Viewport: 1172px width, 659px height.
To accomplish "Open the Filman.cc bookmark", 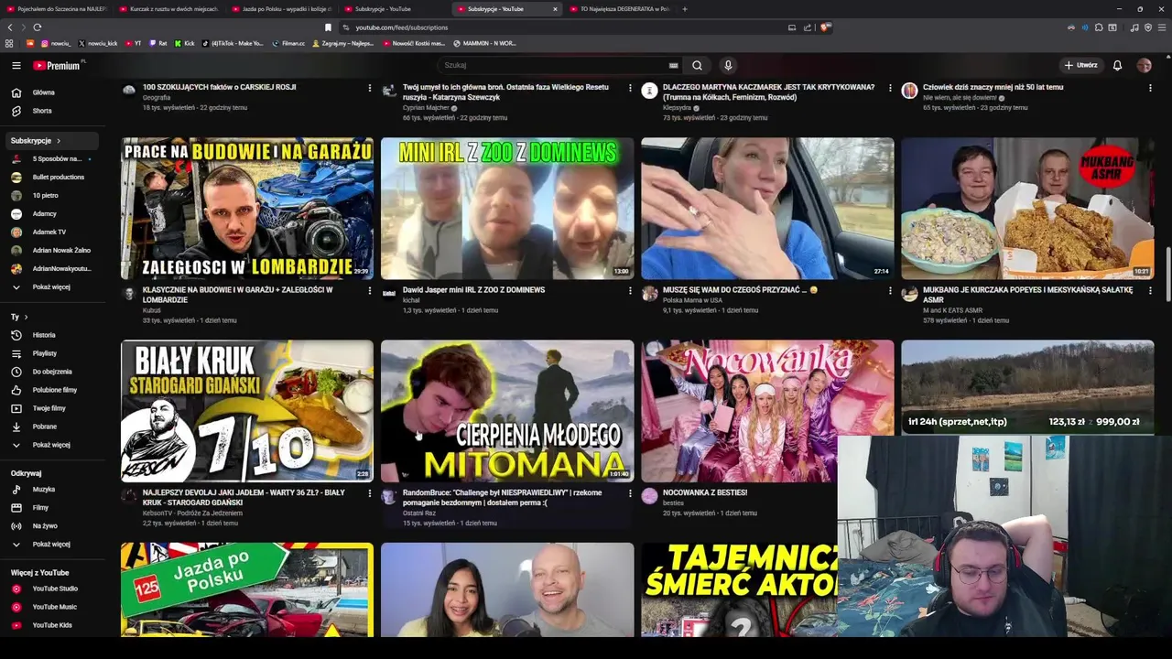I will pyautogui.click(x=288, y=43).
